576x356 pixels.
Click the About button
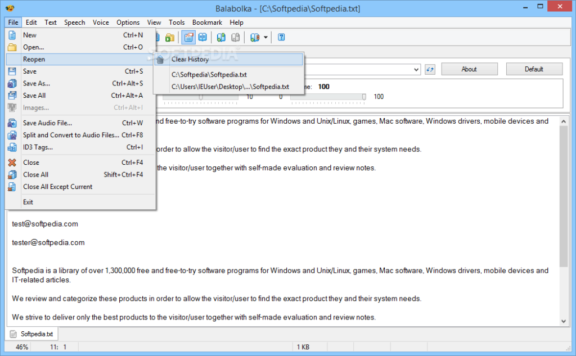pyautogui.click(x=469, y=69)
